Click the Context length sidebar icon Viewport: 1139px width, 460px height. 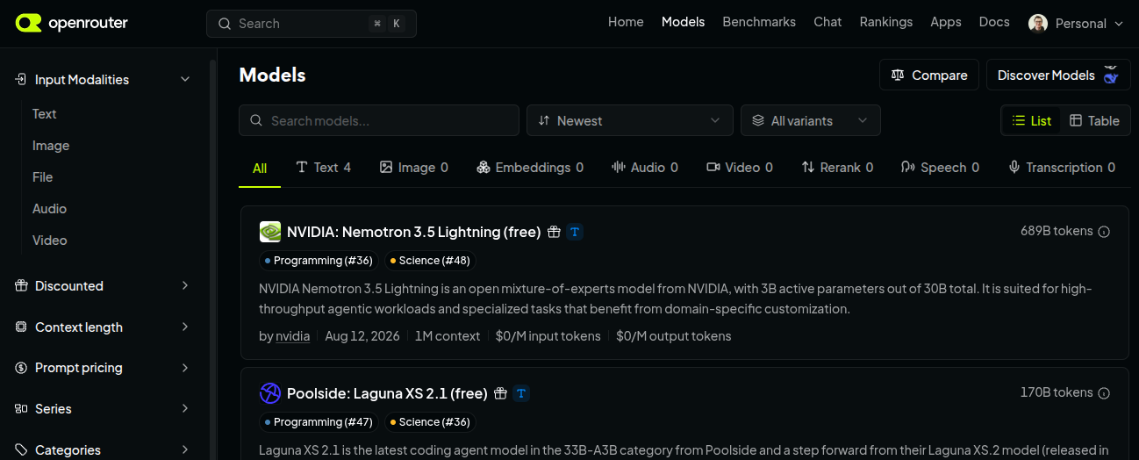21,327
